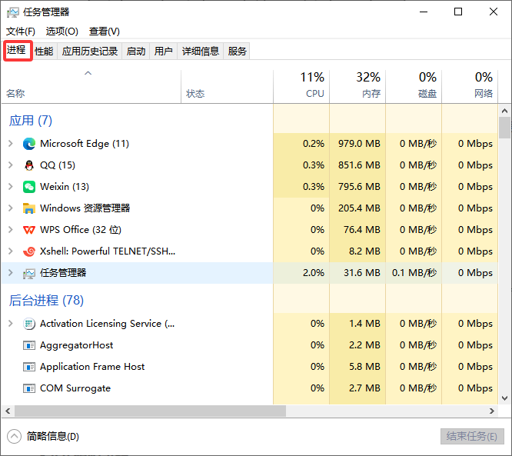Image resolution: width=512 pixels, height=456 pixels.
Task: Open the 文件(F) menu
Action: point(21,32)
